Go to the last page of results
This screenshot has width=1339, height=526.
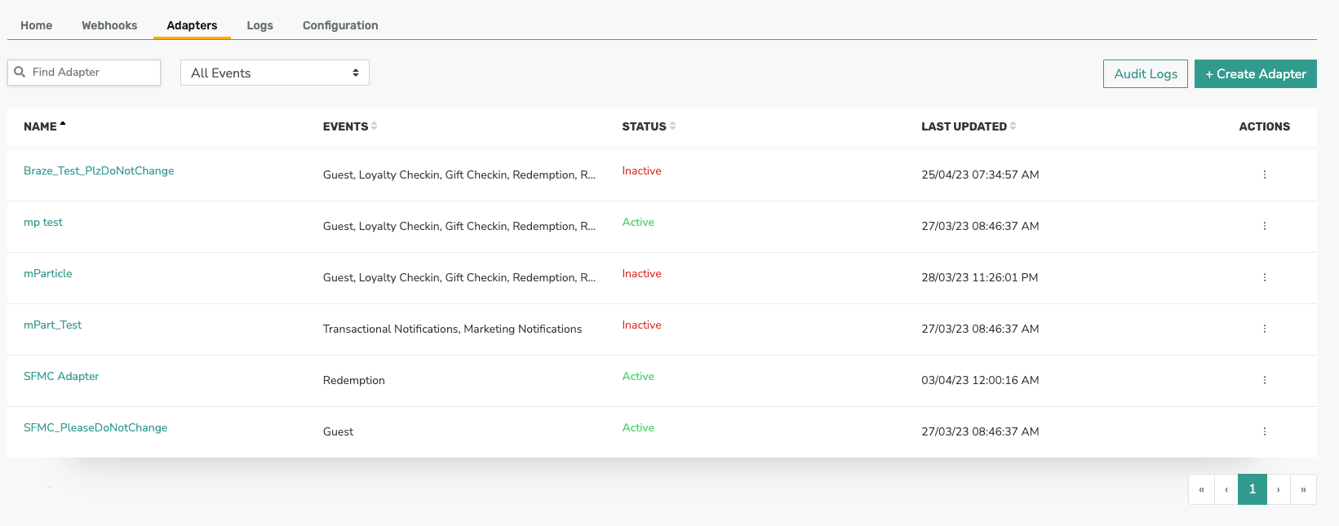coord(1303,489)
